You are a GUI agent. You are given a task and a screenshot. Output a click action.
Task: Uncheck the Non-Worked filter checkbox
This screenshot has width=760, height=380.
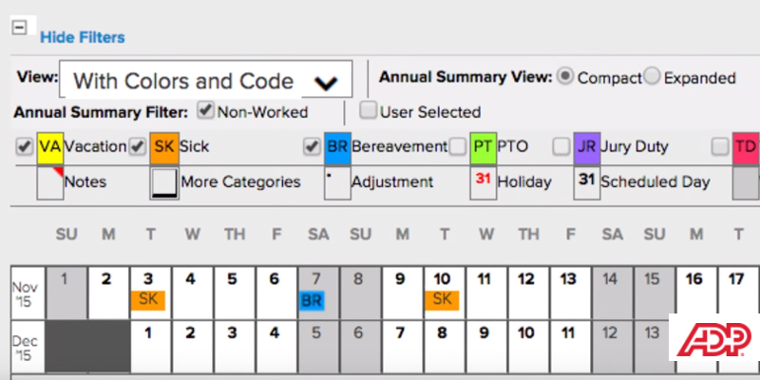pyautogui.click(x=205, y=110)
